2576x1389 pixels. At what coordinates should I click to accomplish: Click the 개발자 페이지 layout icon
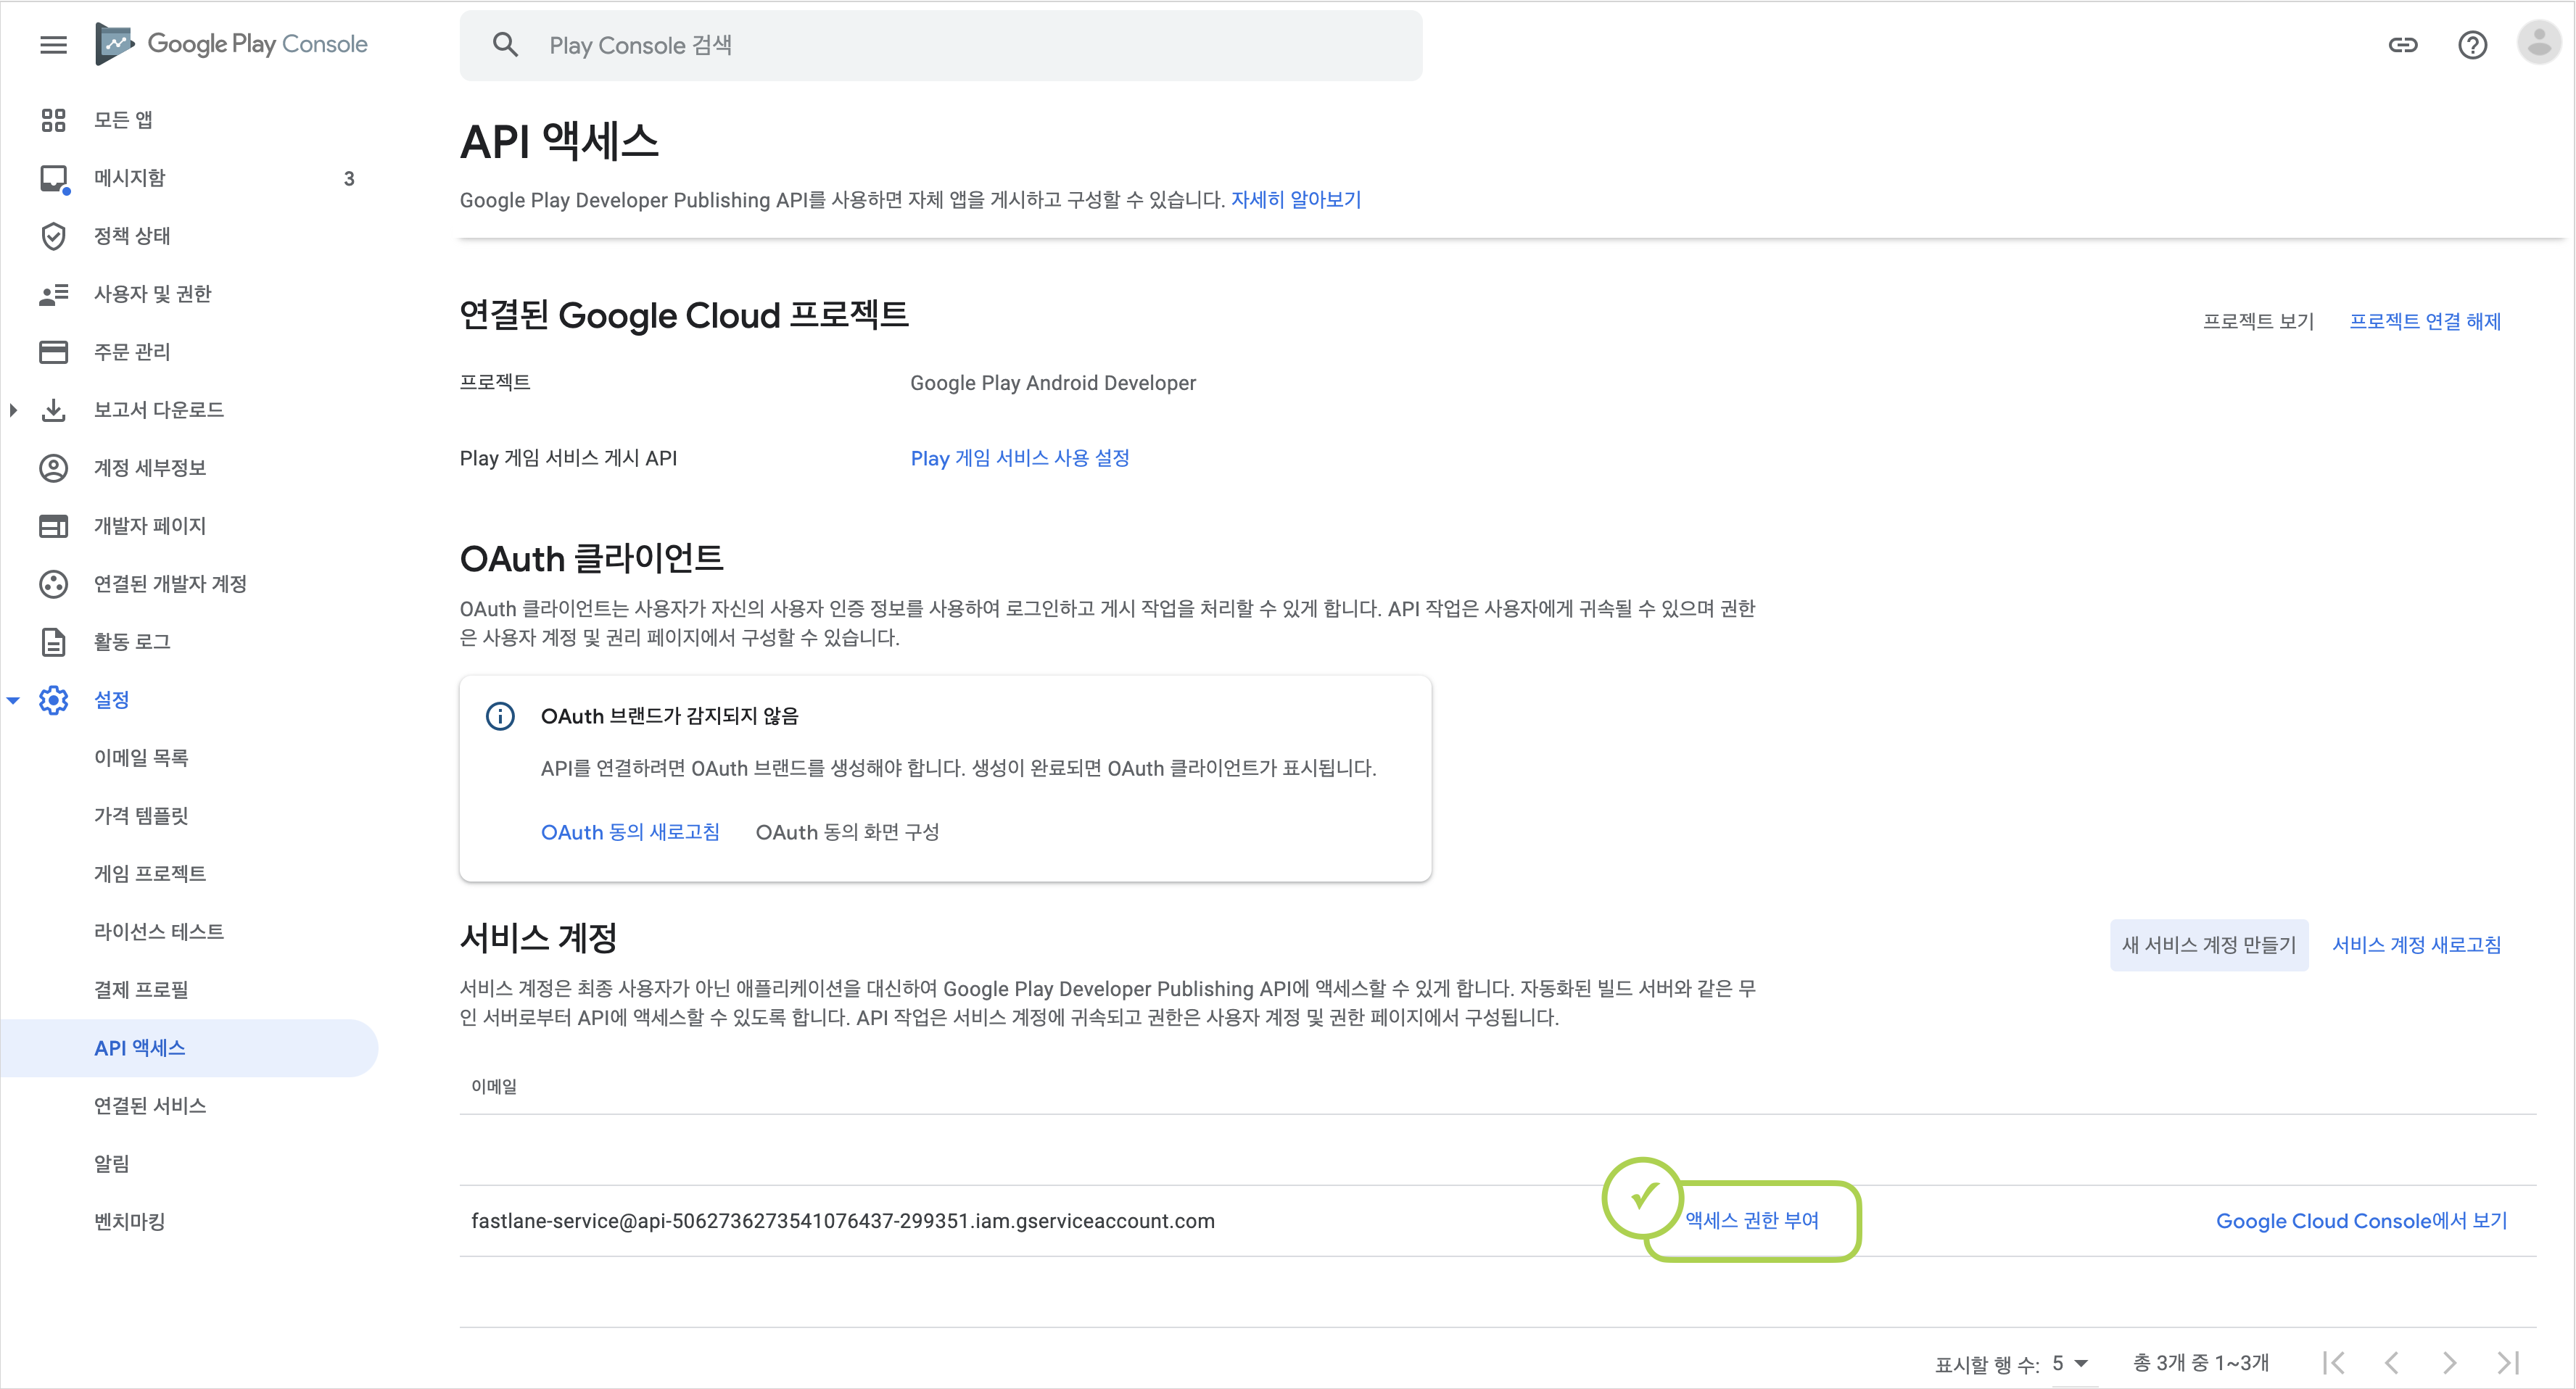tap(53, 526)
